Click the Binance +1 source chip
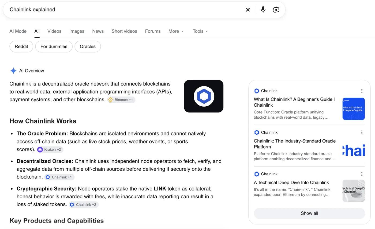 (121, 100)
